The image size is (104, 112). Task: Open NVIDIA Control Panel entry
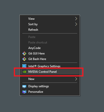click(x=43, y=72)
